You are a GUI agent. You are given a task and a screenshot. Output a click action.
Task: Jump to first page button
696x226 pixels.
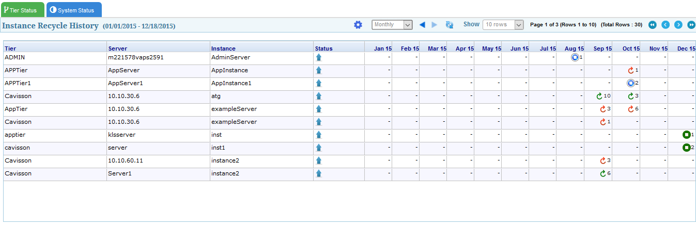[653, 25]
